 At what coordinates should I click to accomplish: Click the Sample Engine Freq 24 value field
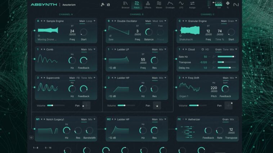point(72,32)
